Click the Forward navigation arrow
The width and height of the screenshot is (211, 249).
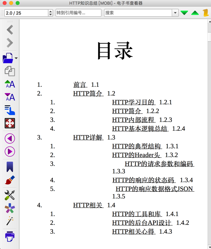click(x=10, y=43)
